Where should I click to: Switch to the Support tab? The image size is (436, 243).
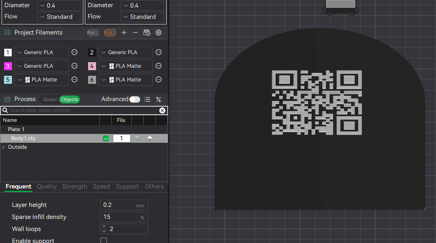[x=127, y=186]
